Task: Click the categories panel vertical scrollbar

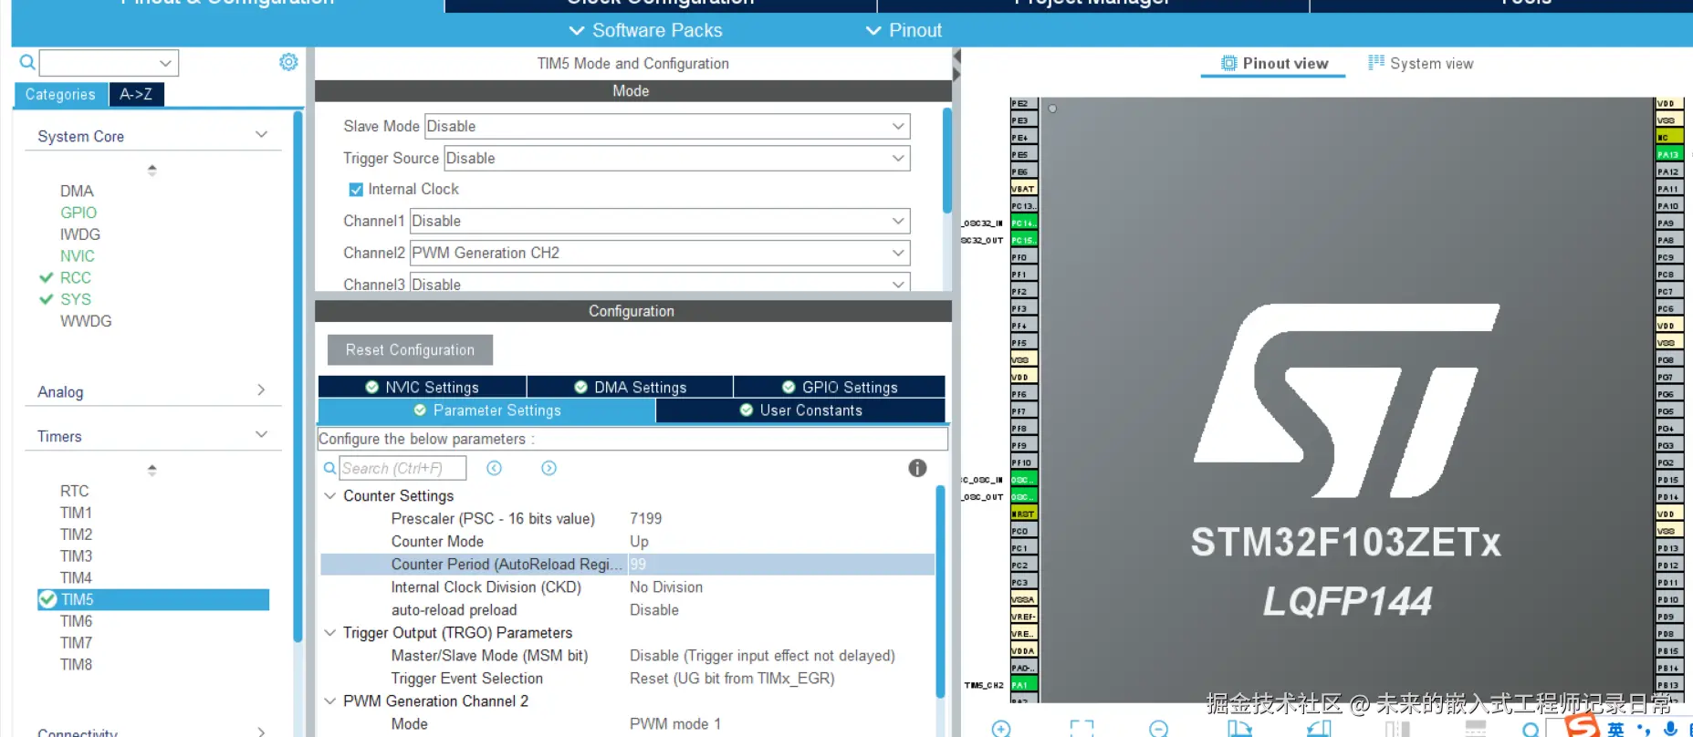Action: point(298,379)
